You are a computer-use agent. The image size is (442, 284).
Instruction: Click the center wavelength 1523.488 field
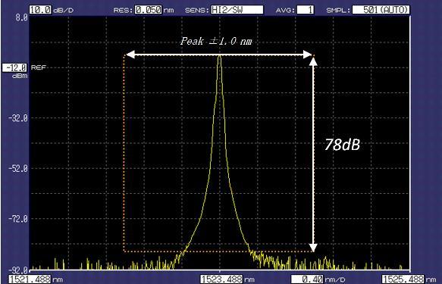pos(221,279)
